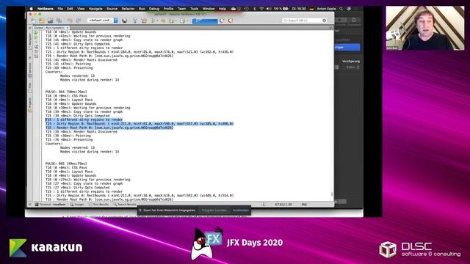This screenshot has width=470, height=264.
Task: Open the Help menu
Action: 222,9
